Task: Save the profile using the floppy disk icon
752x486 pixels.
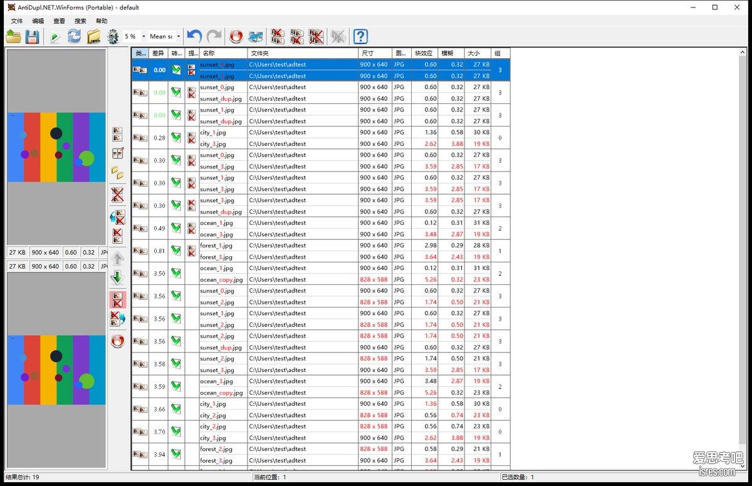Action: tap(32, 36)
